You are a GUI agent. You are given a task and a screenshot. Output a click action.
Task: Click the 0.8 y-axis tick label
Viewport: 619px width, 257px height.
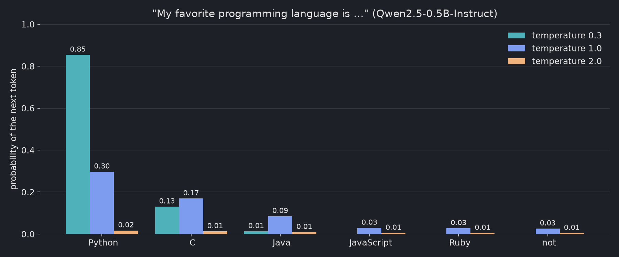click(x=28, y=66)
